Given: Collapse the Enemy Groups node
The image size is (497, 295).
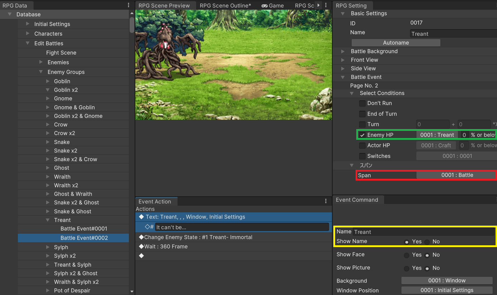Looking at the screenshot, I should pyautogui.click(x=41, y=72).
